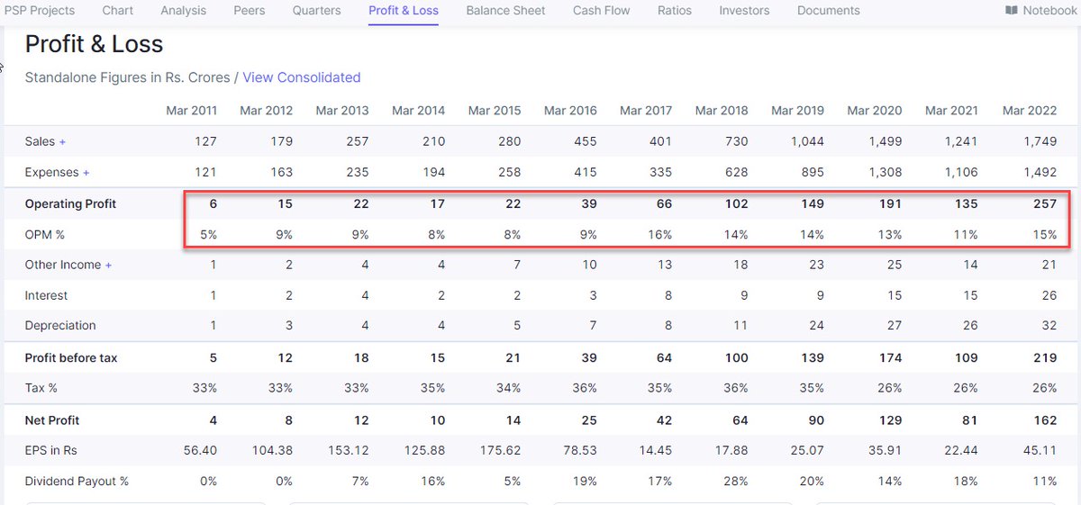The image size is (1081, 505).
Task: Click the Depreciation row label
Action: (x=60, y=326)
